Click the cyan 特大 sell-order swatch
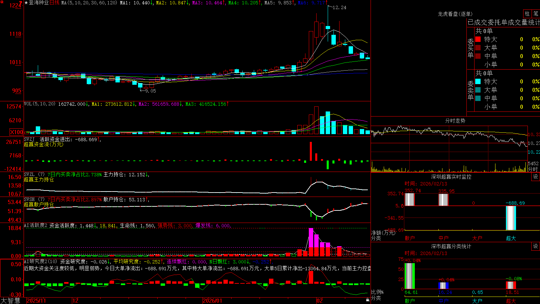This screenshot has height=304, width=540. (478, 81)
